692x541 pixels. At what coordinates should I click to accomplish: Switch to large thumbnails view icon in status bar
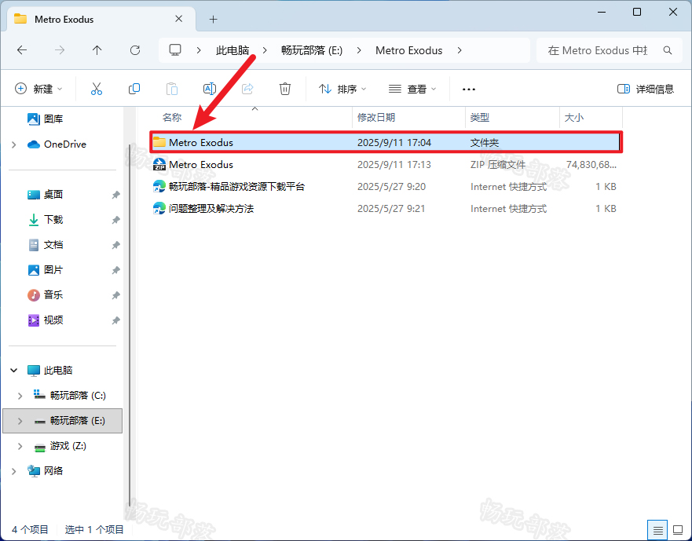click(678, 529)
